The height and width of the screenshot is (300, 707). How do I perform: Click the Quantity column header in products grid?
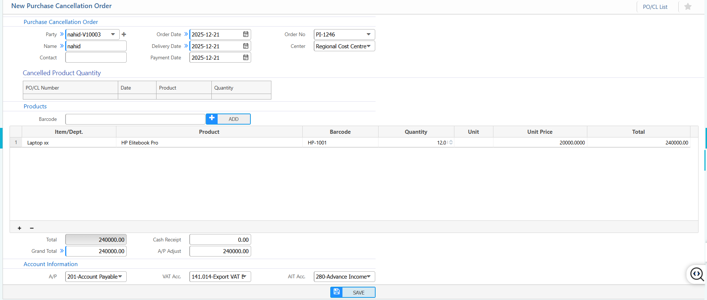point(416,132)
